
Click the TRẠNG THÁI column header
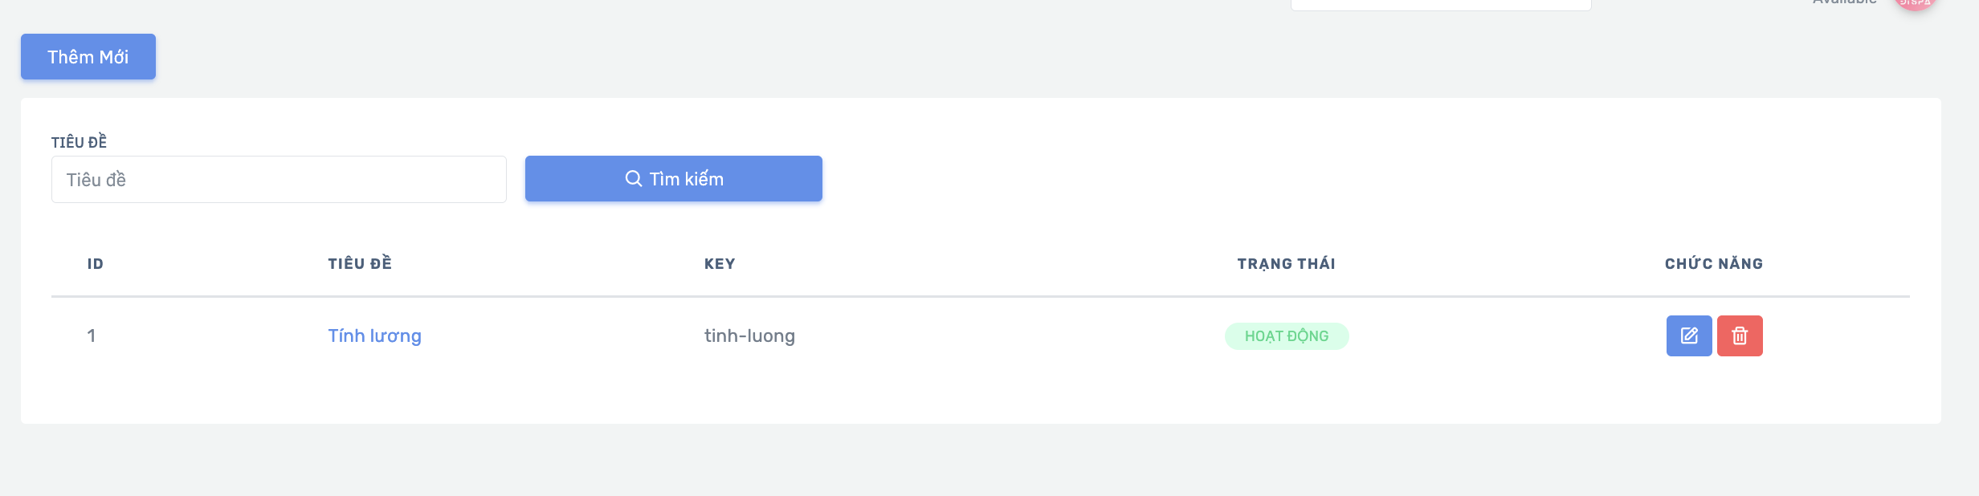[1287, 264]
